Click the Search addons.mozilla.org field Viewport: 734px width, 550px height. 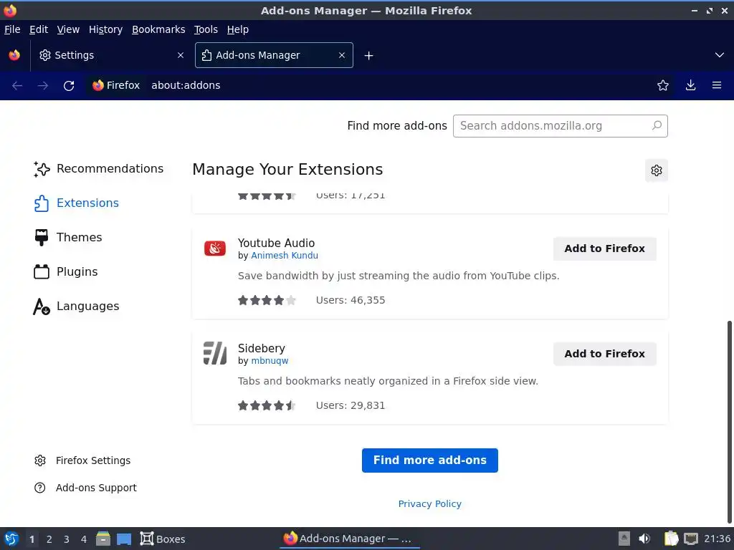click(561, 126)
